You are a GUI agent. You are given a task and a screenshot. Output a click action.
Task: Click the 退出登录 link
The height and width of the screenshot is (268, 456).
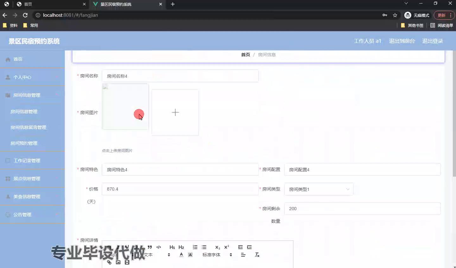[432, 41]
